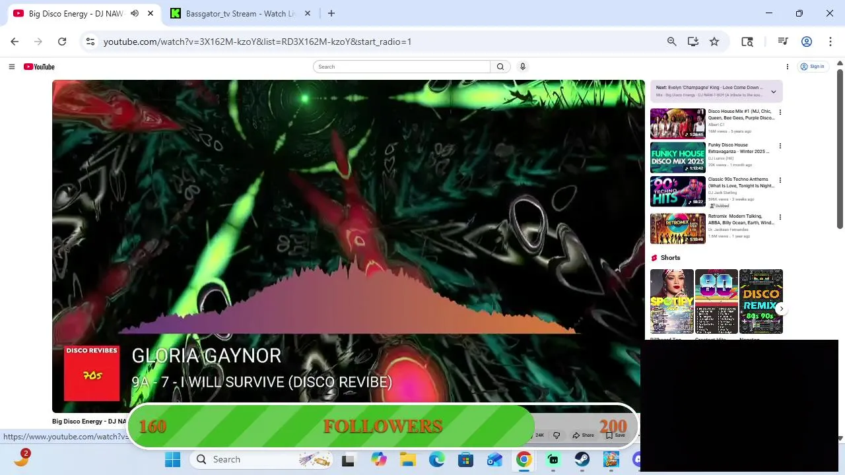Open Steam from taskbar

582,460
